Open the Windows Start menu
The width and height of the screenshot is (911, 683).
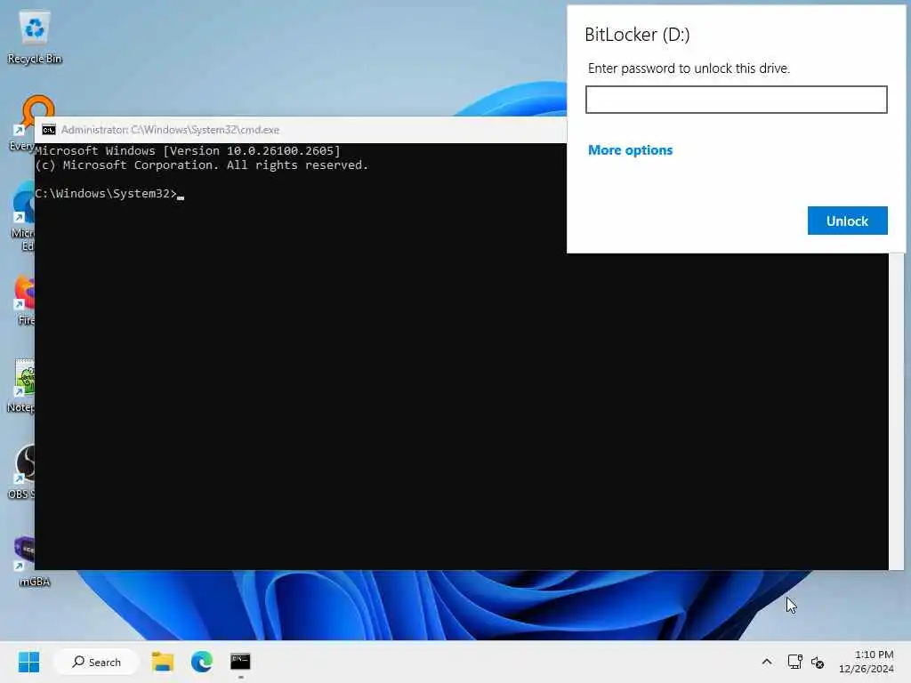pos(28,662)
